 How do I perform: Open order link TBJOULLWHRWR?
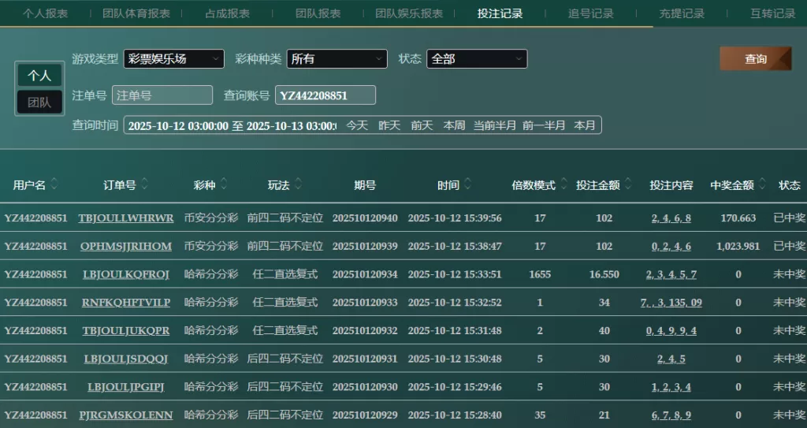coord(126,218)
